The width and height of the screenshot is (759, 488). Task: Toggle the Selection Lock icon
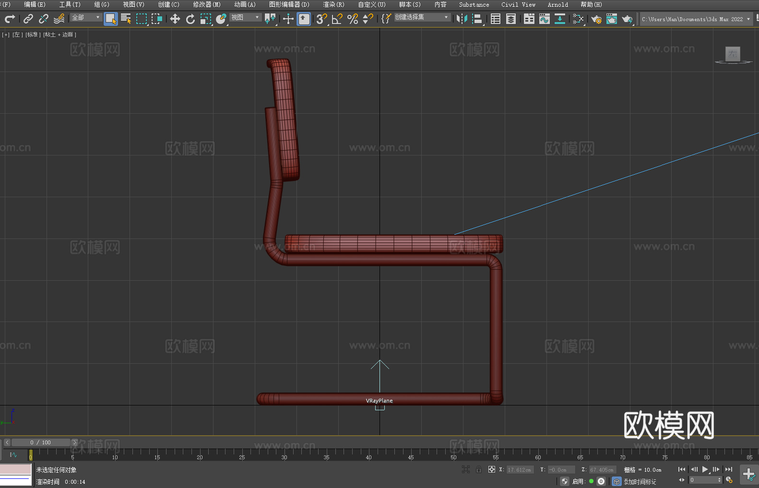pyautogui.click(x=479, y=469)
